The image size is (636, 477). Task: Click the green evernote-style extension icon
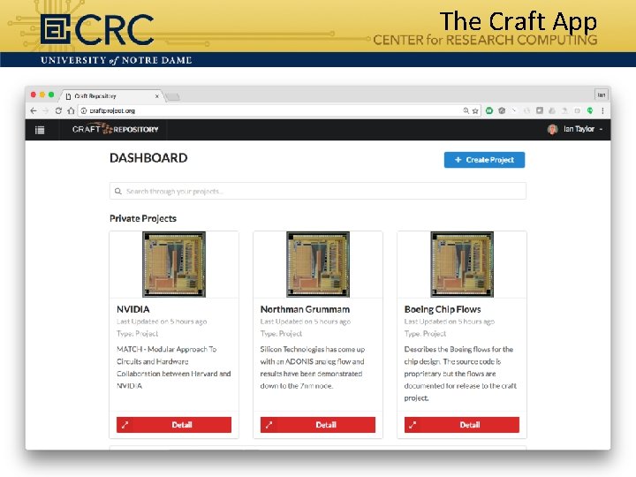point(590,110)
